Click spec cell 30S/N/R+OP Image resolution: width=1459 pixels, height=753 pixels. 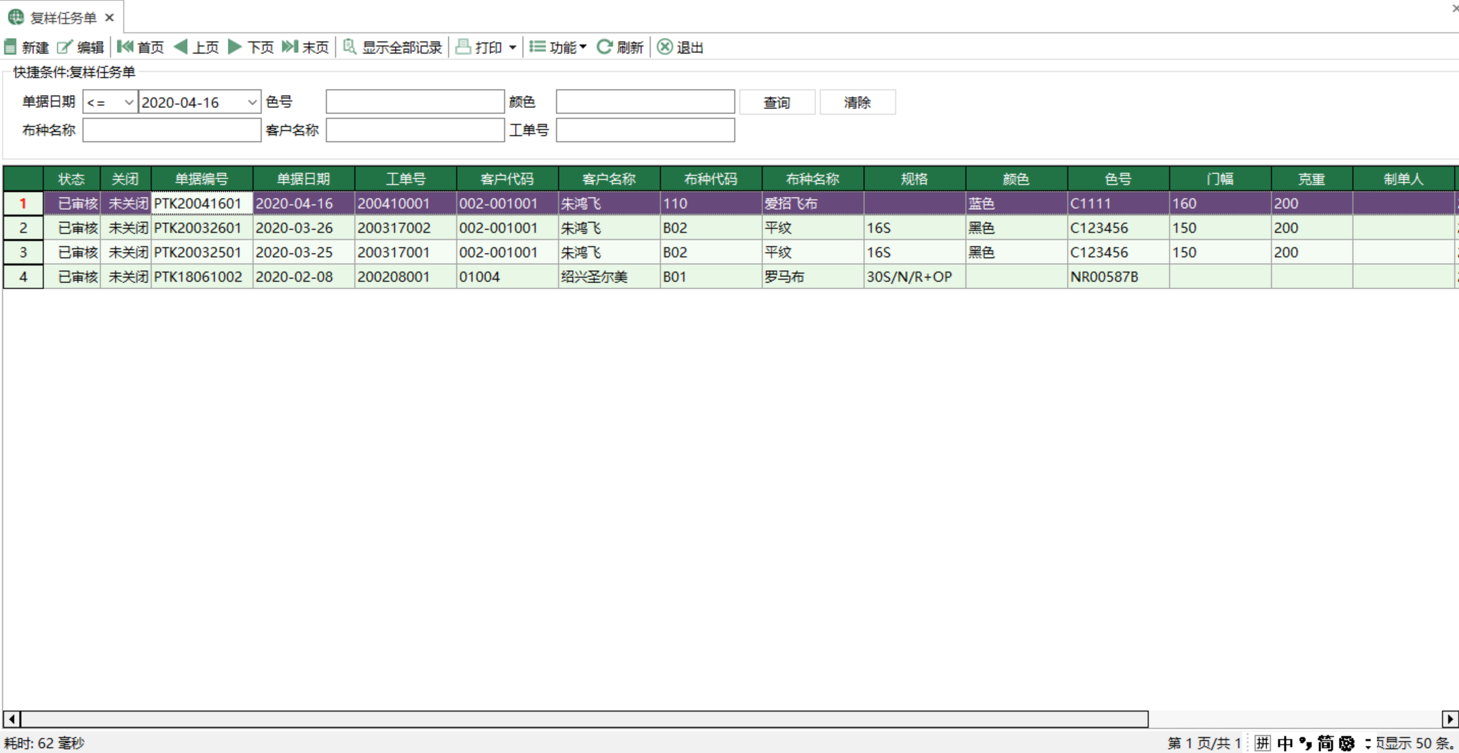pyautogui.click(x=915, y=277)
